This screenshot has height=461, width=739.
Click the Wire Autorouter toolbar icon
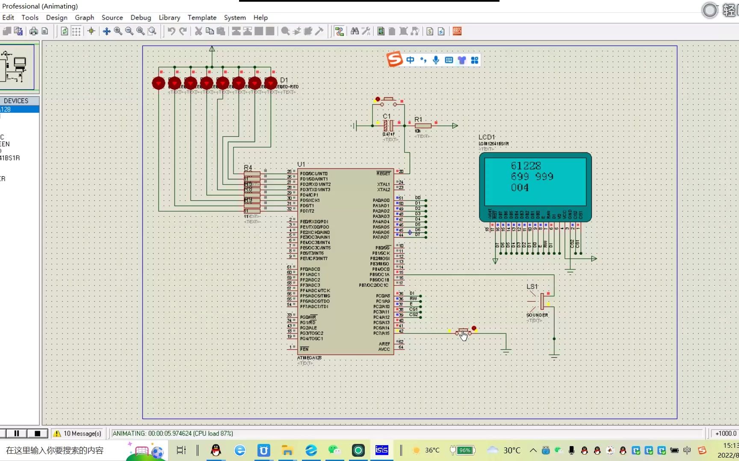pos(339,31)
